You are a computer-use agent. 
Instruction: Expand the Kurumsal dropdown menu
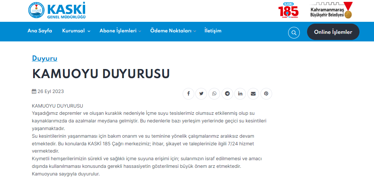pos(76,31)
